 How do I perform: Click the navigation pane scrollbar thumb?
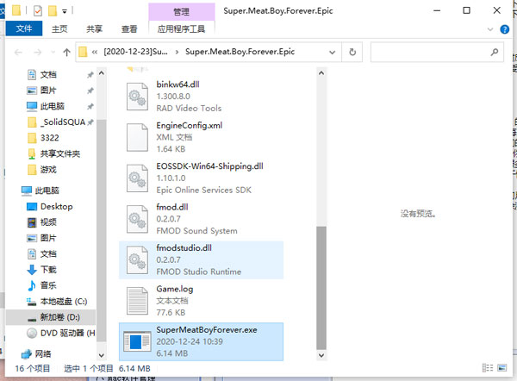[x=102, y=230]
